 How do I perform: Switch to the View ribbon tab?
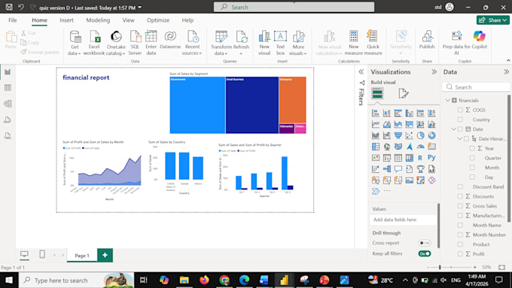pyautogui.click(x=128, y=20)
